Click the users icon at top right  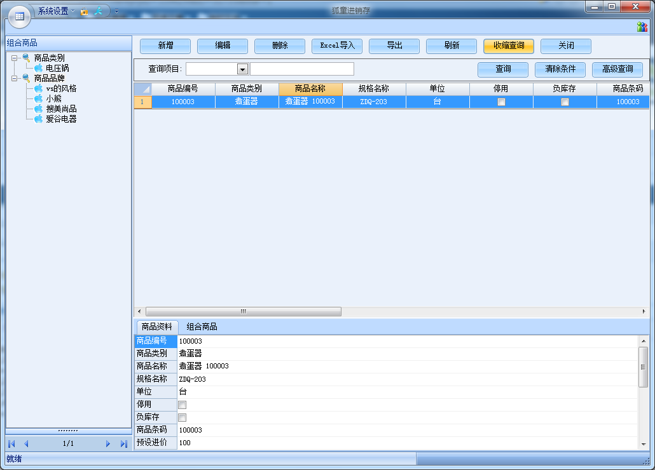click(x=642, y=27)
